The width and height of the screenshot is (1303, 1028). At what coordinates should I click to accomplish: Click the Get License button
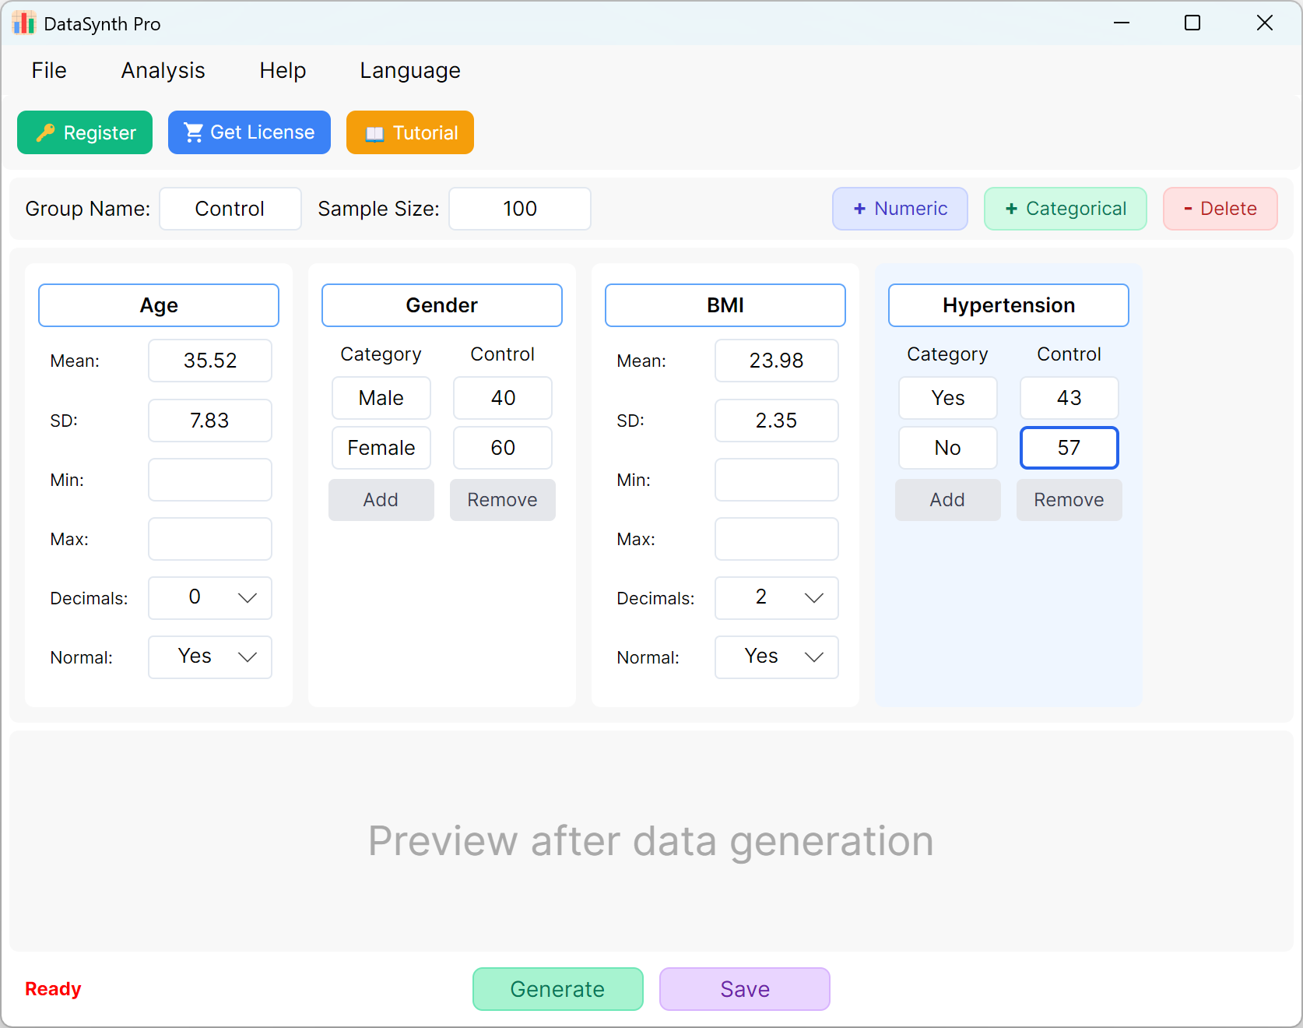pyautogui.click(x=249, y=132)
